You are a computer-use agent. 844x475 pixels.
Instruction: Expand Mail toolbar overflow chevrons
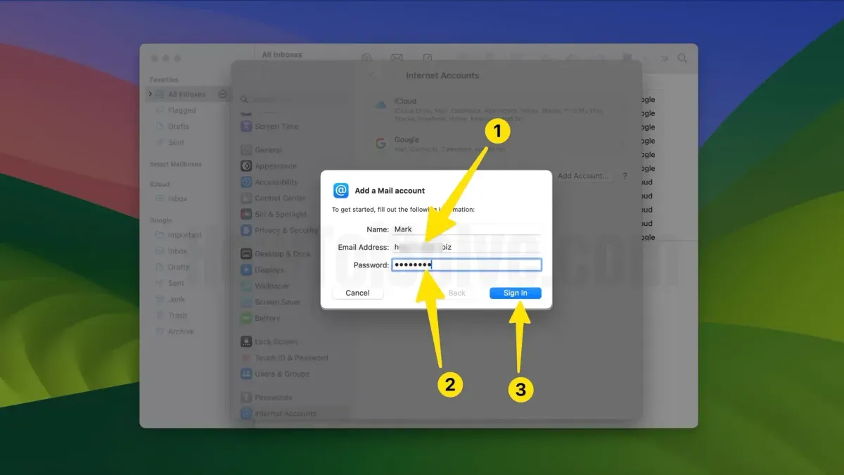click(x=664, y=58)
